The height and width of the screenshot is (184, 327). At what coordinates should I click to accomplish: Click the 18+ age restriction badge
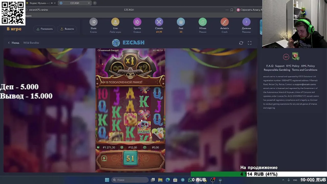(286, 57)
